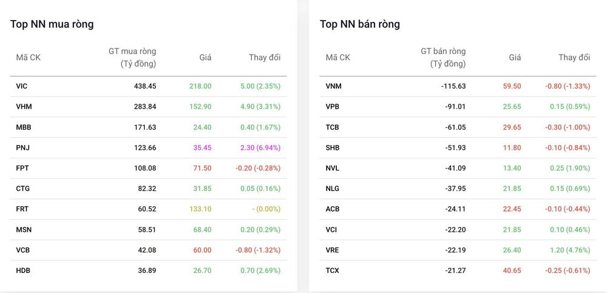607x293 pixels.
Task: Click the VIC stock ticker
Action: pyautogui.click(x=22, y=86)
